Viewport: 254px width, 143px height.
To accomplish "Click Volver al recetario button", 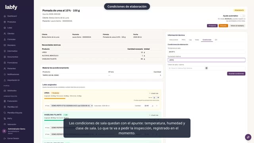I will coord(237,26).
